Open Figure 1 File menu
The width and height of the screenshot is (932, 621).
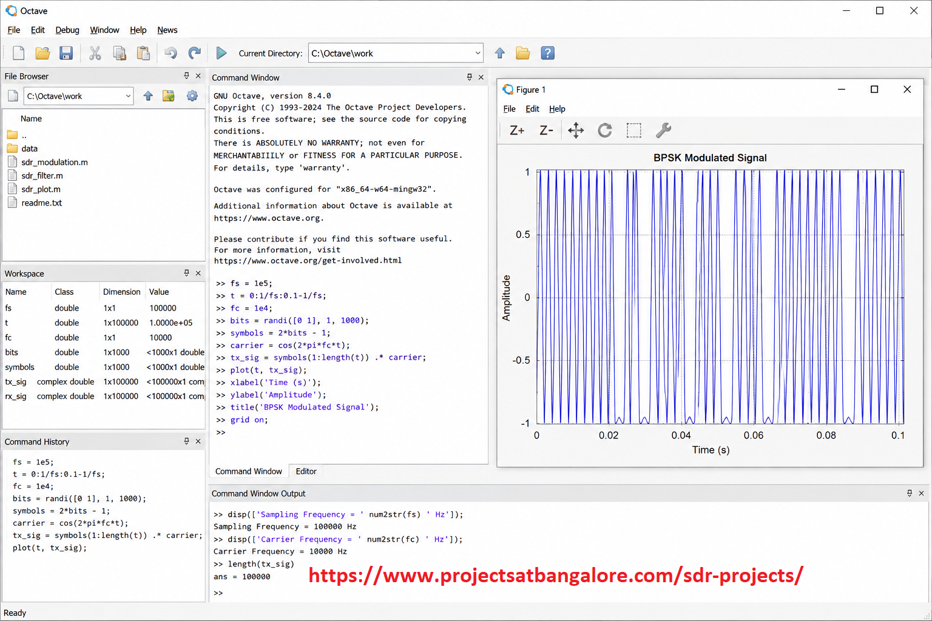coord(510,109)
